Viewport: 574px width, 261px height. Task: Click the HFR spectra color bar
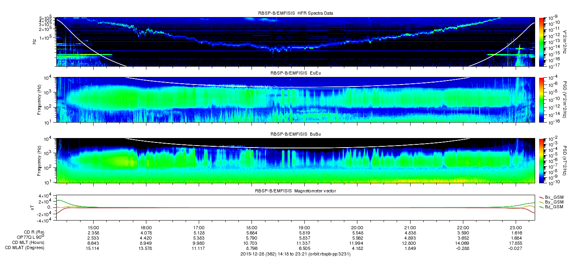tap(542, 42)
